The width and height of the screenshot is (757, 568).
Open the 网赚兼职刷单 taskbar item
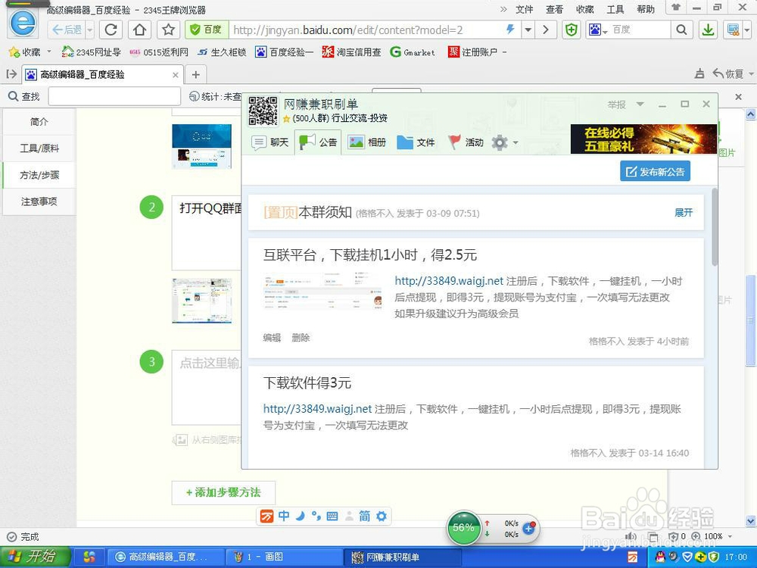tap(403, 557)
